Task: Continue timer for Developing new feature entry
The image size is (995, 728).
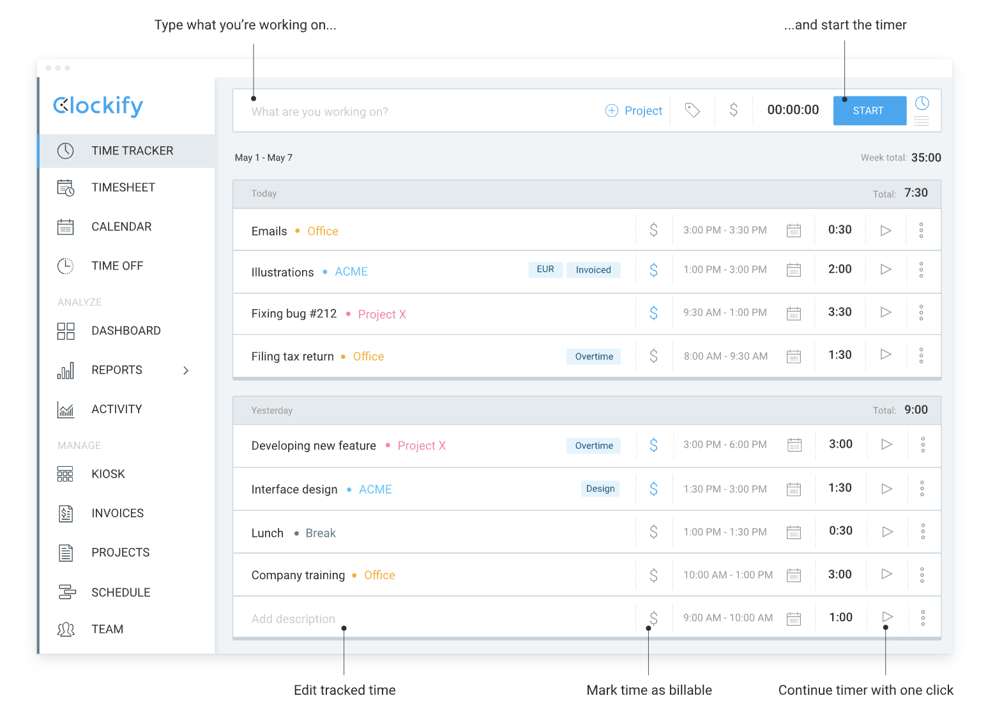Action: click(887, 444)
